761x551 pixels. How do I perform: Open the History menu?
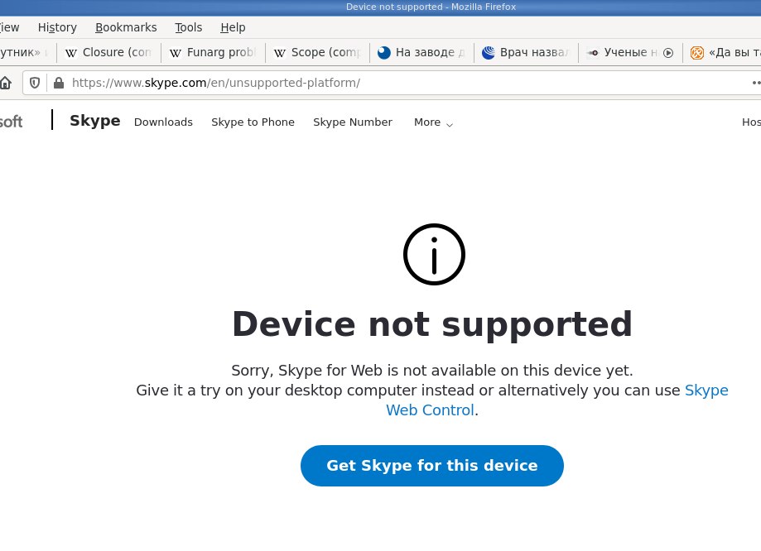(57, 27)
